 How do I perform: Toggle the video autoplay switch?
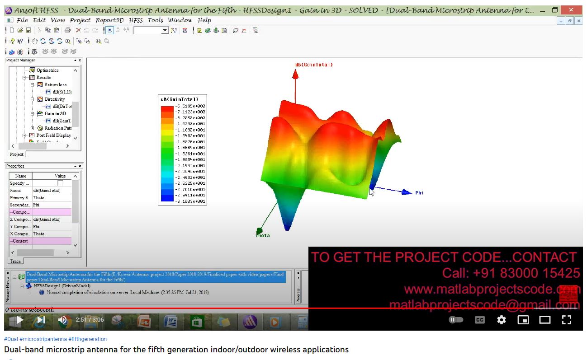pos(456,320)
